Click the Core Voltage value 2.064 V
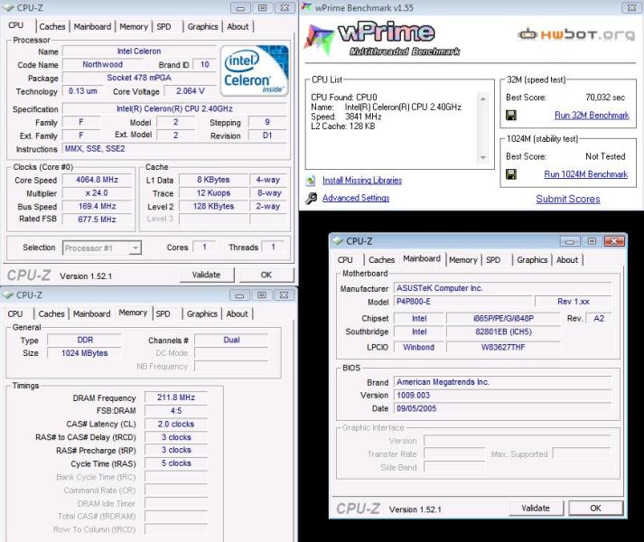Screen dimensions: 644x542 point(191,91)
